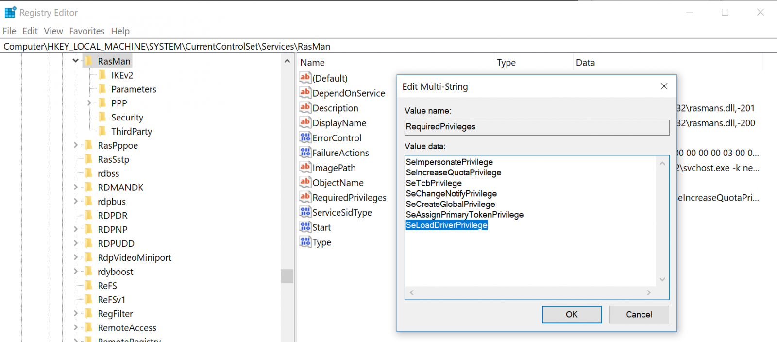Click the ServiceSidType DWORD icon
This screenshot has width=777, height=342.
(305, 212)
